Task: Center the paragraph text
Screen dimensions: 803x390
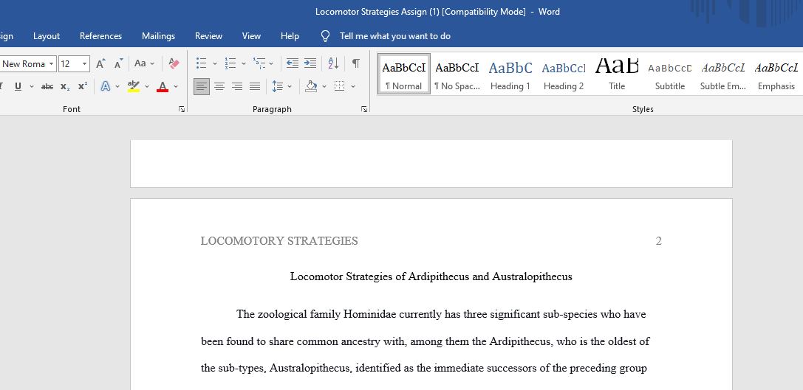Action: (x=219, y=86)
